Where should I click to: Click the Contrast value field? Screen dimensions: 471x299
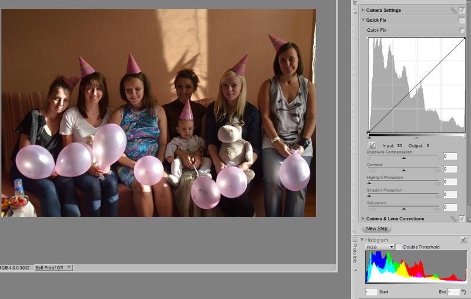point(450,169)
